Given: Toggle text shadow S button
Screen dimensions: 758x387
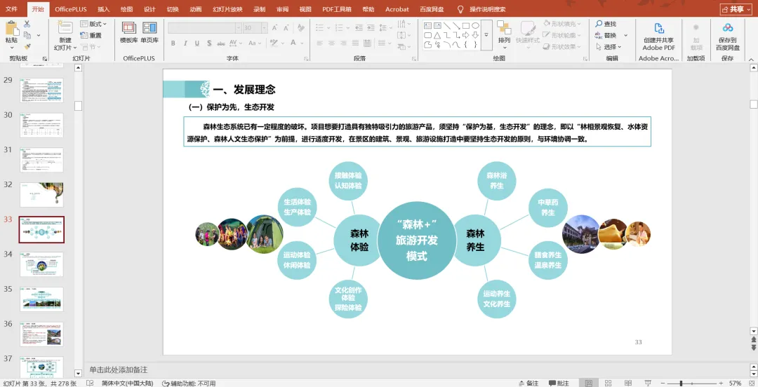Looking at the screenshot, I should point(209,43).
